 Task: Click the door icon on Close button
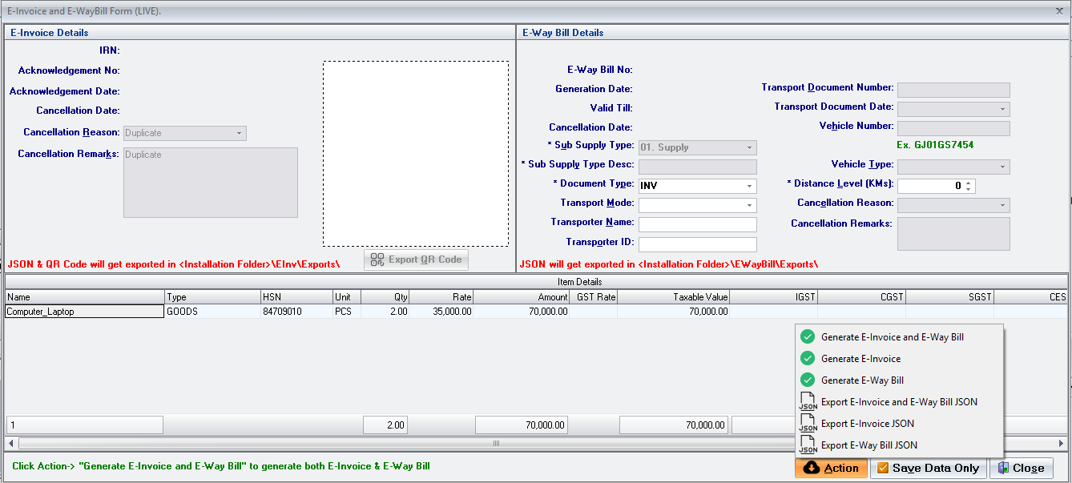[1002, 468]
